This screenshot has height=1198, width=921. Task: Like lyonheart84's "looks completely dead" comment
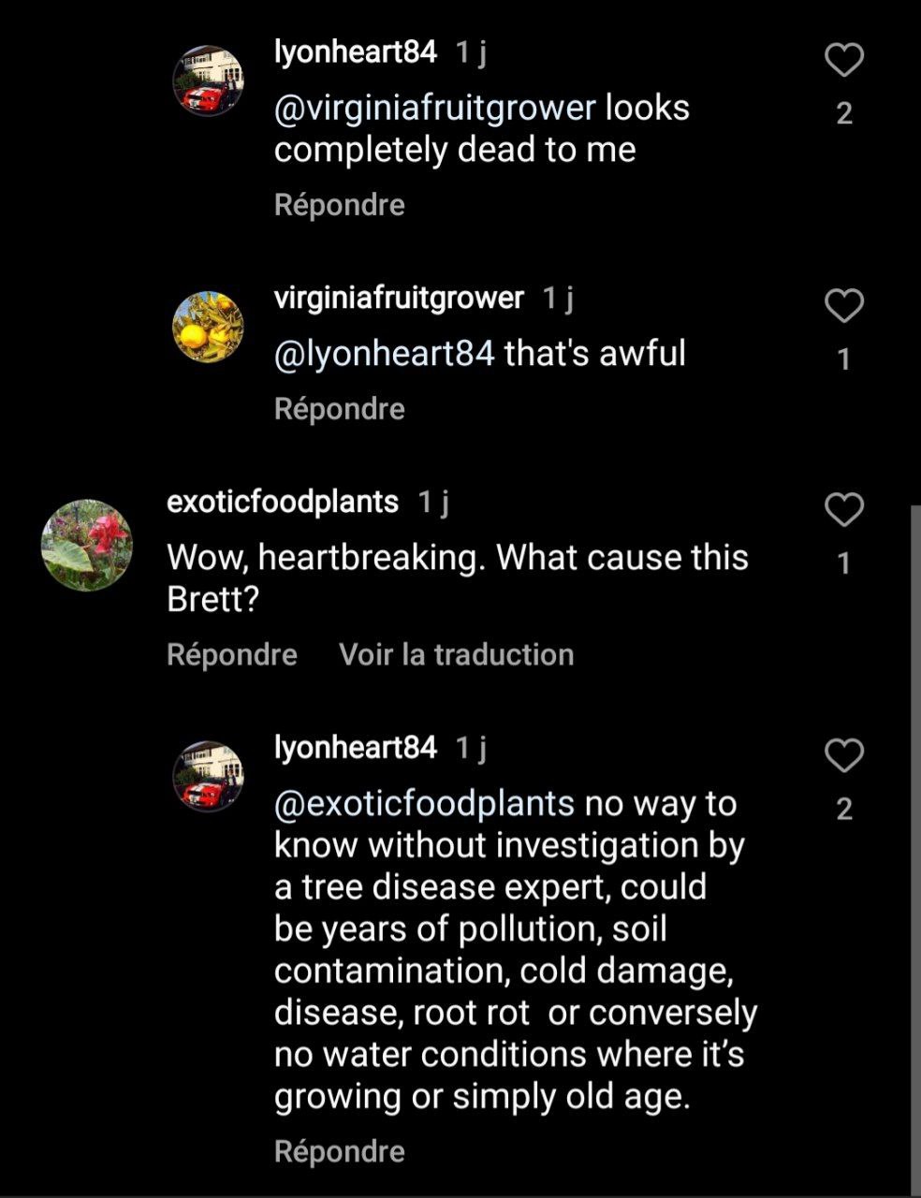[843, 61]
